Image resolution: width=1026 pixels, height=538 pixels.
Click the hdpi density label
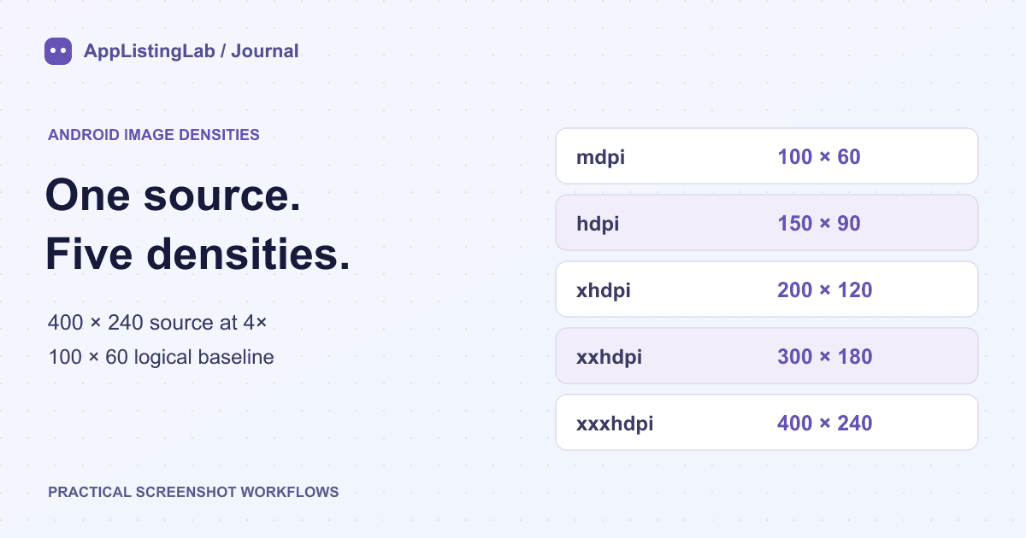598,224
